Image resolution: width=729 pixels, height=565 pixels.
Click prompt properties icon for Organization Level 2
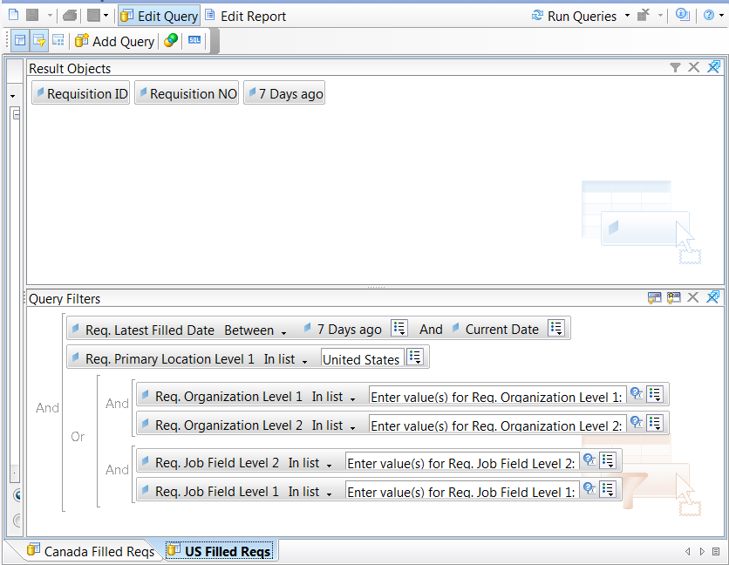(637, 423)
